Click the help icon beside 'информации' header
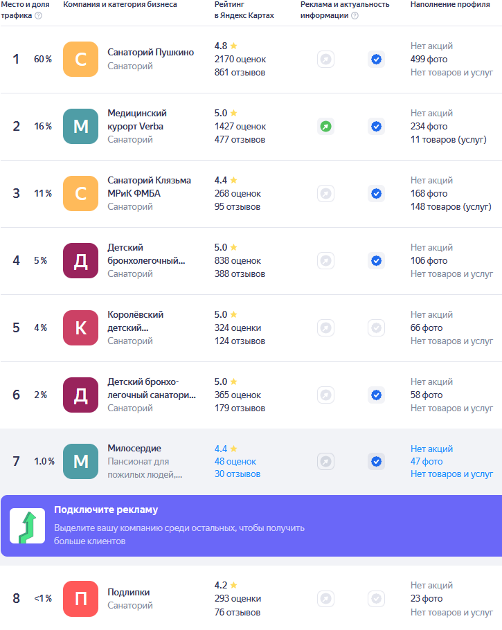 point(355,16)
